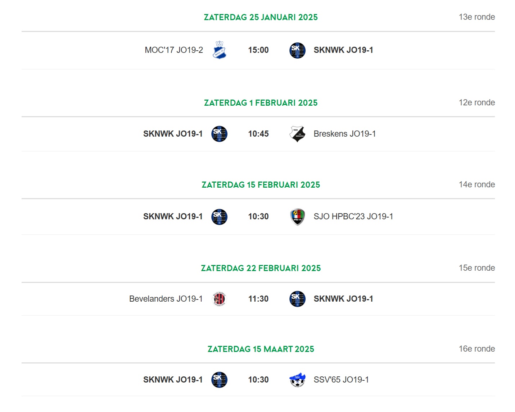Click the 10:45 kickoff time
515x412 pixels.
pos(258,134)
